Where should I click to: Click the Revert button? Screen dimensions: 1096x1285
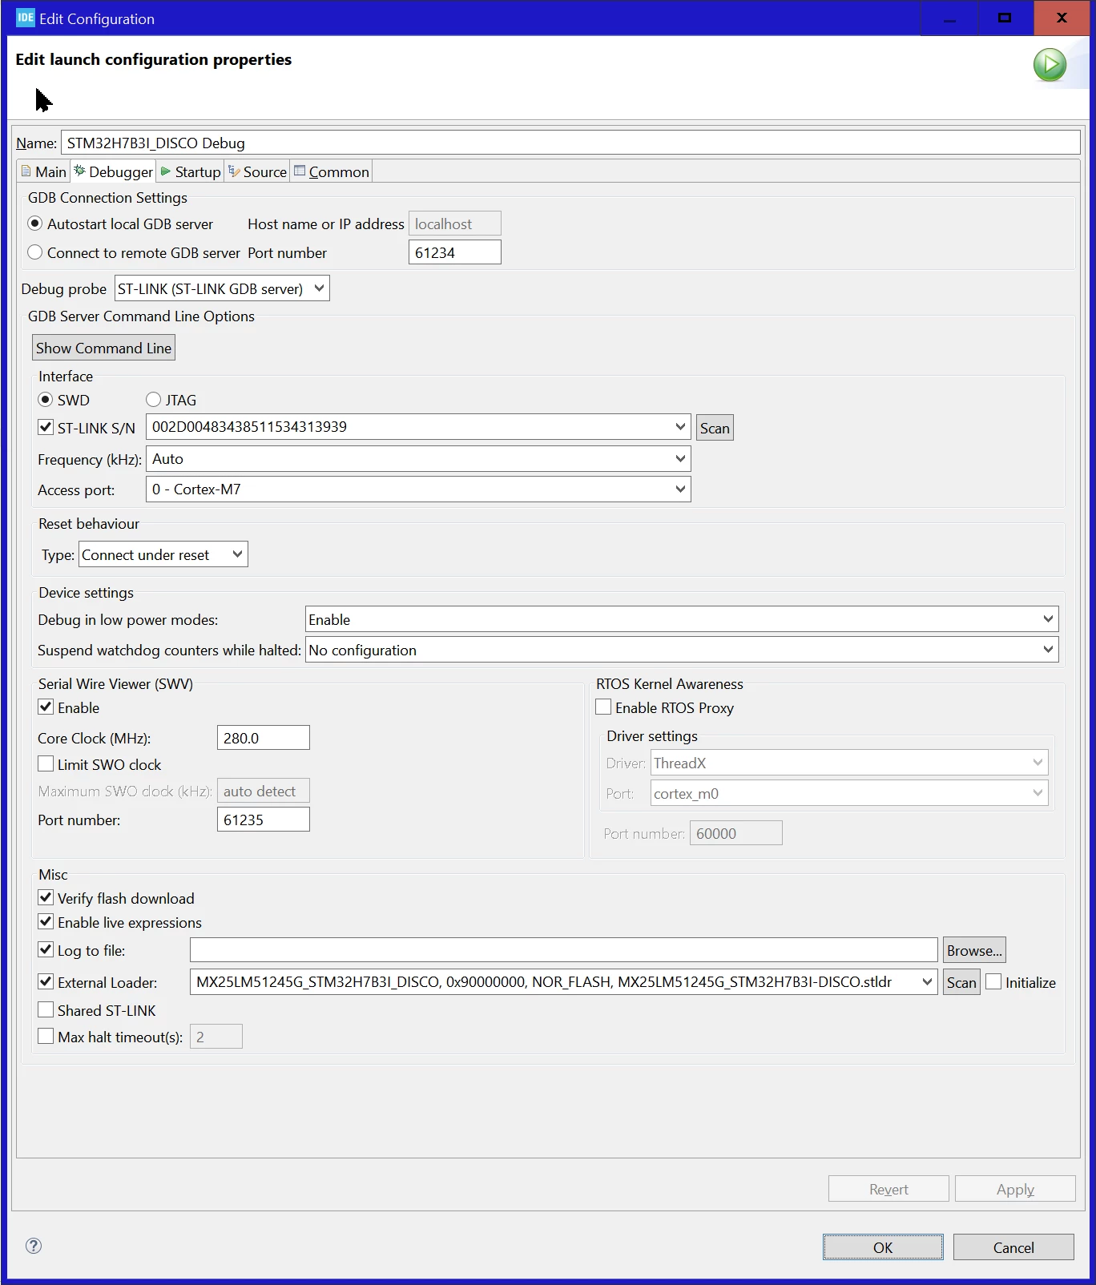click(x=888, y=1189)
